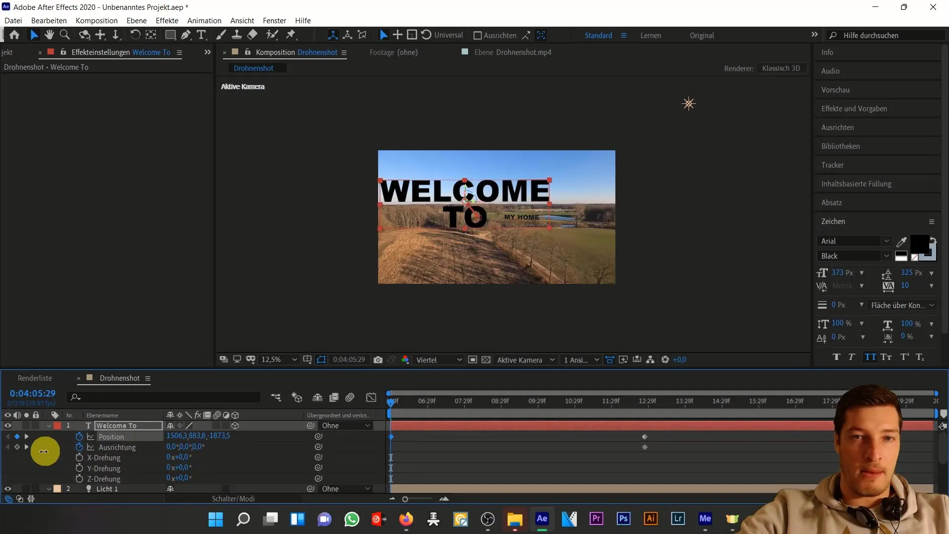Select the Brush tool

221,35
